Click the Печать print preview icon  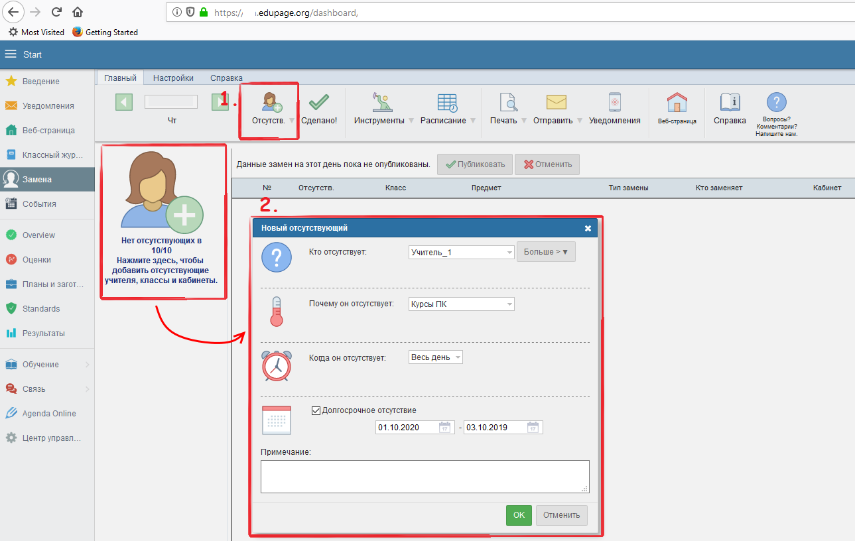coord(508,101)
